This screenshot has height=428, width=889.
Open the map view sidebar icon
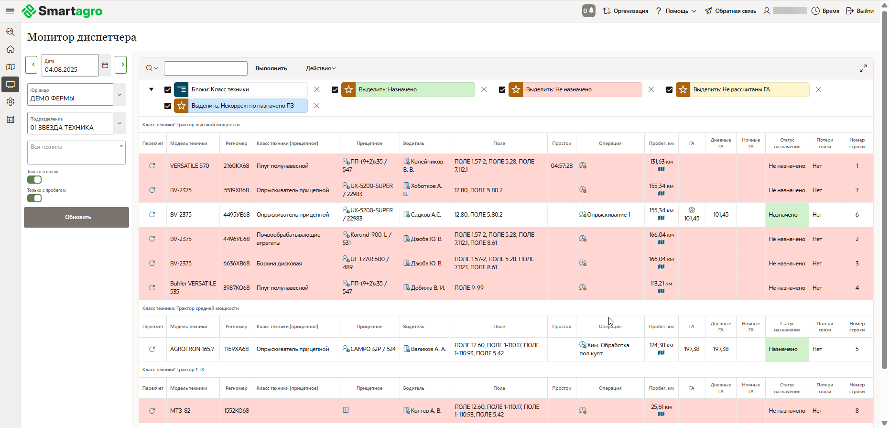coord(10,67)
